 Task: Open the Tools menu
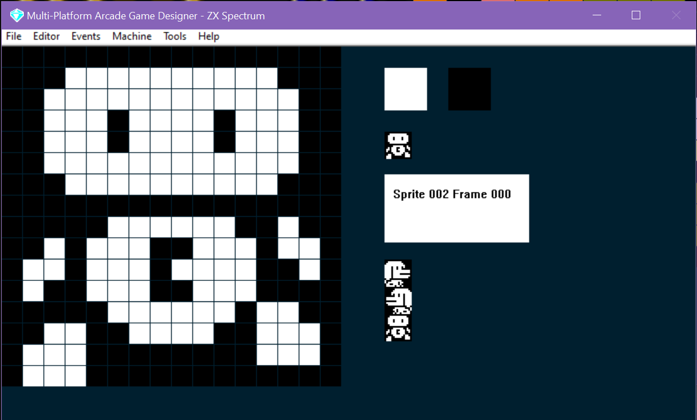point(175,36)
